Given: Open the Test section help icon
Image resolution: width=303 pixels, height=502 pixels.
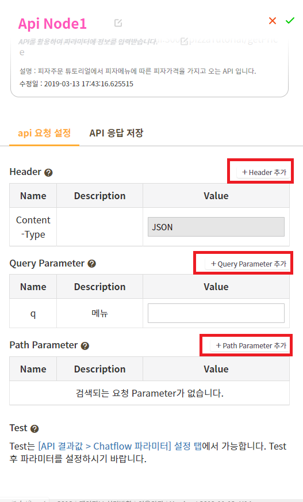Looking at the screenshot, I should pos(34,429).
